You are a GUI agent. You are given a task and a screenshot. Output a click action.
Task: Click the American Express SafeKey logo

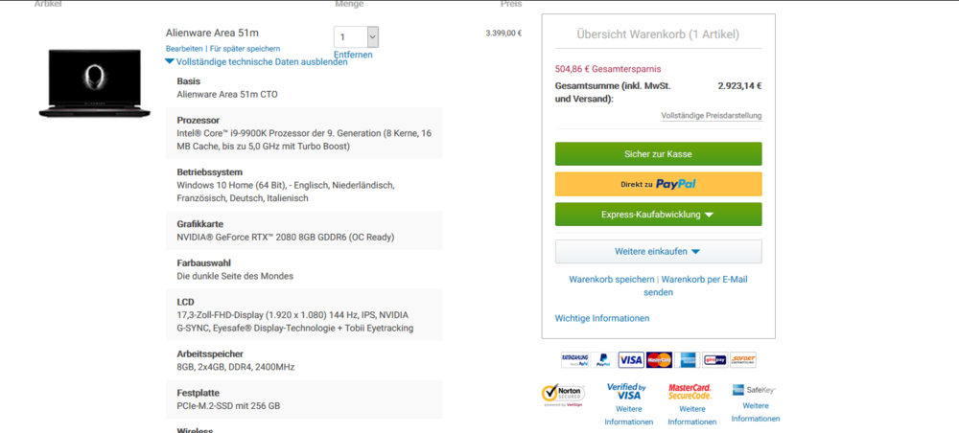coord(754,391)
